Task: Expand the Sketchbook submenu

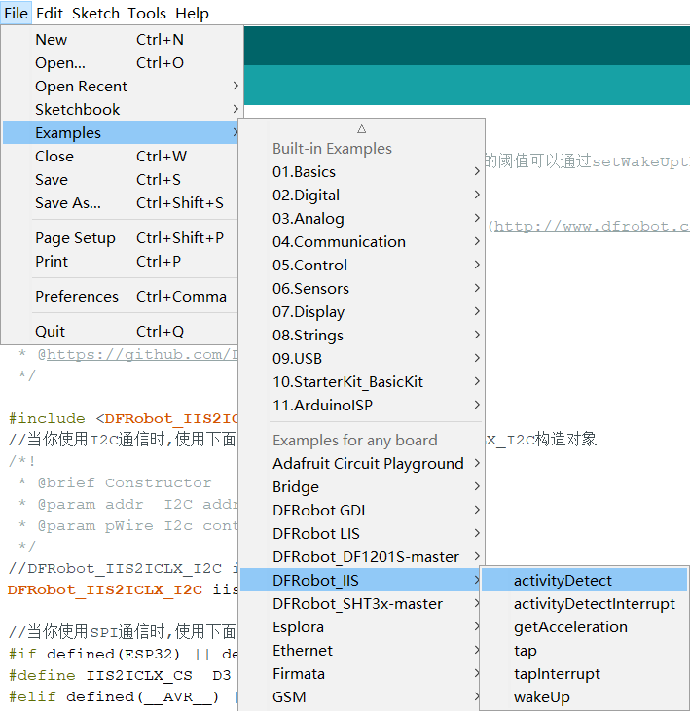Action: (121, 109)
